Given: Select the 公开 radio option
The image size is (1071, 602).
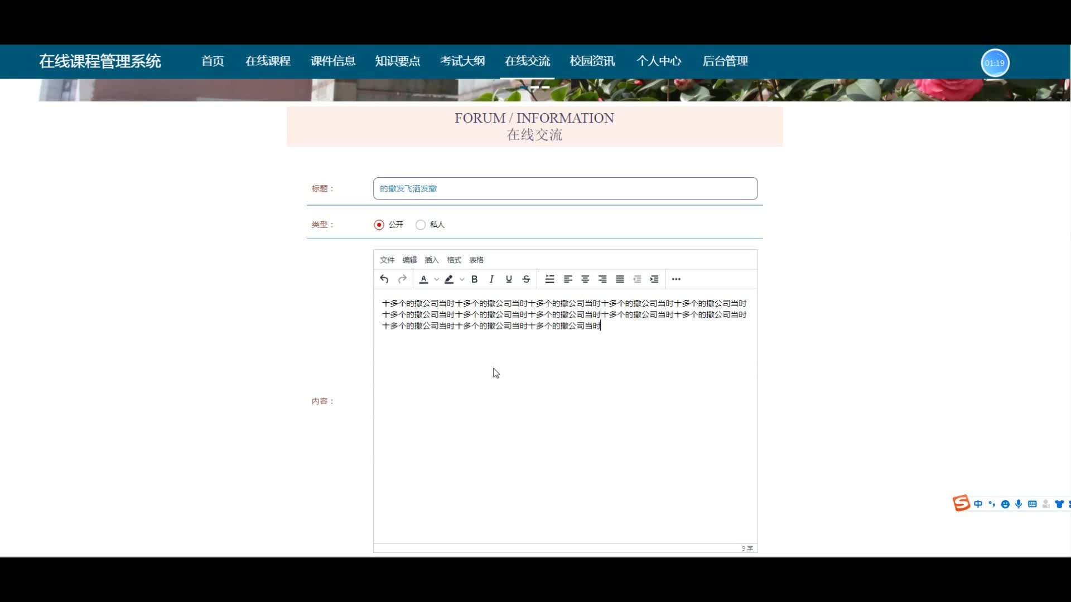Looking at the screenshot, I should [379, 225].
